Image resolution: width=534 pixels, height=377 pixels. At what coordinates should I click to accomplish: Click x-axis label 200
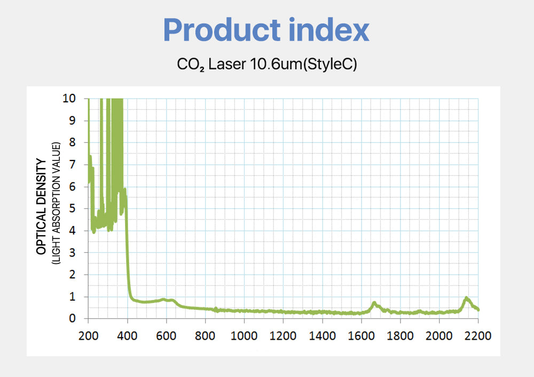pos(88,336)
